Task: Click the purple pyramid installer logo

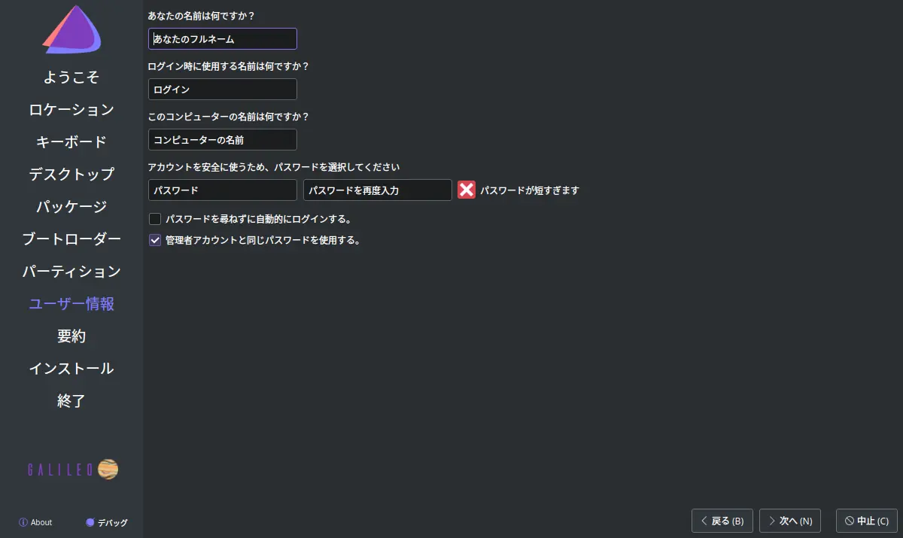Action: [71, 30]
